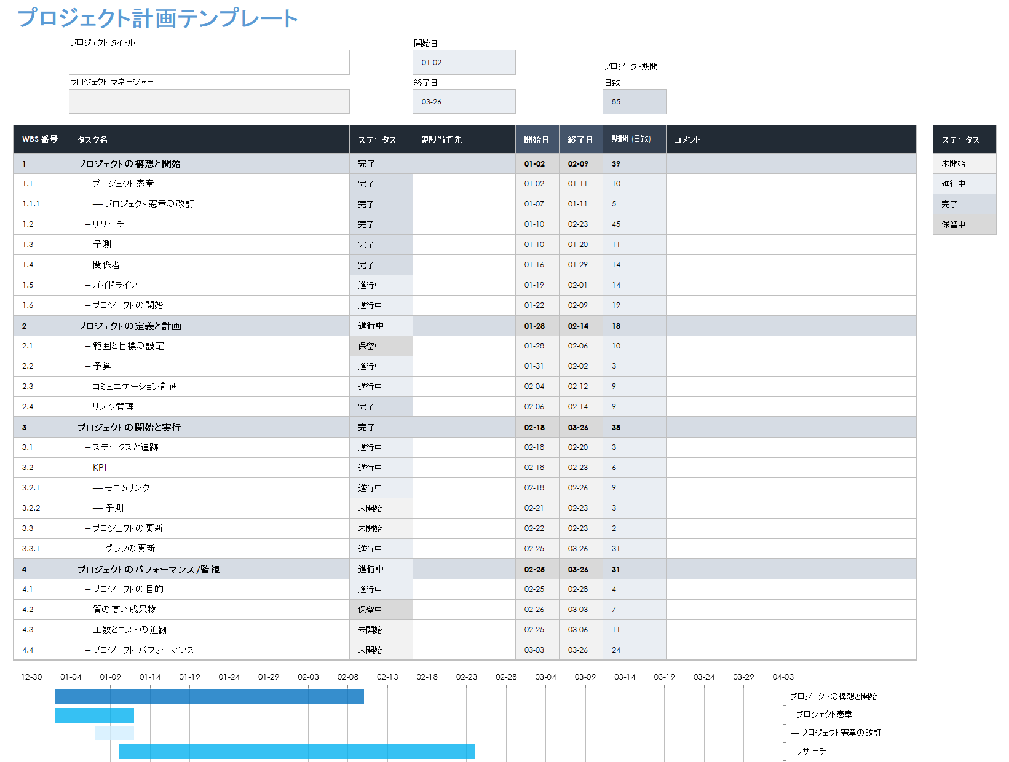Click the タスク名 column header

(209, 139)
